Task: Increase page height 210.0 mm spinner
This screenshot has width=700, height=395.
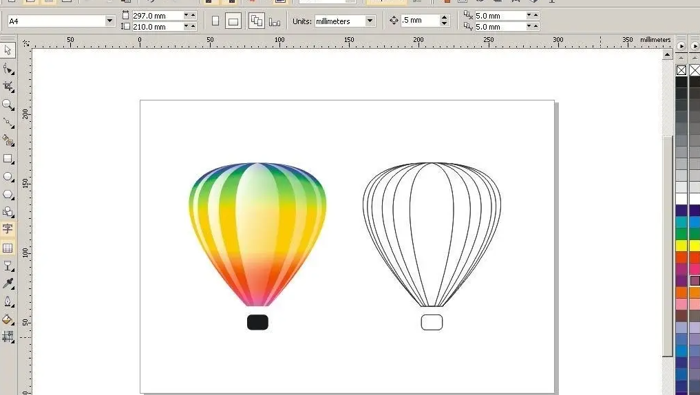Action: point(193,26)
